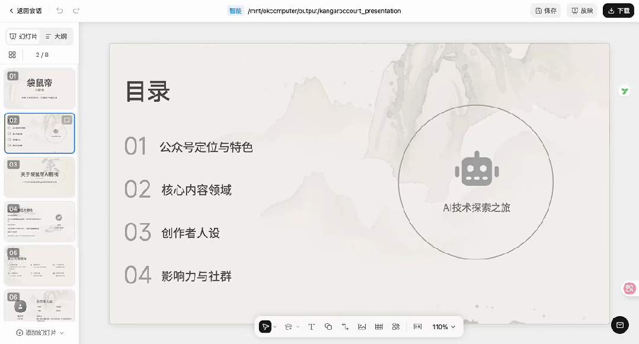Image resolution: width=639 pixels, height=344 pixels.
Task: Expand the selection tool dropdown arrow
Action: pos(274,326)
